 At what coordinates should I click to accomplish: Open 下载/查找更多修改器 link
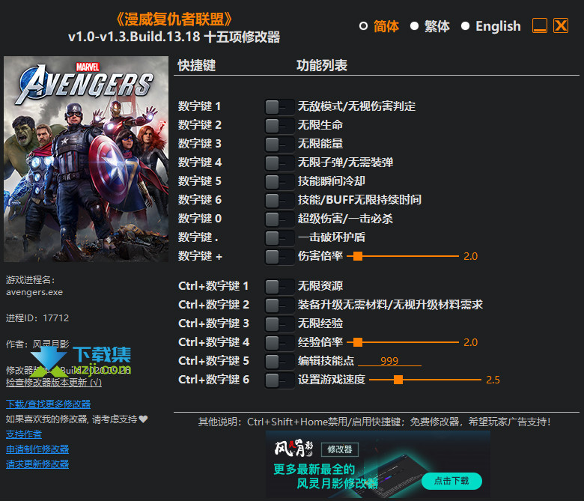click(49, 404)
